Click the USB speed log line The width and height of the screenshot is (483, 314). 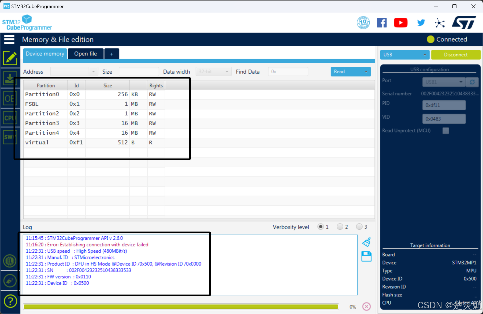pos(76,251)
